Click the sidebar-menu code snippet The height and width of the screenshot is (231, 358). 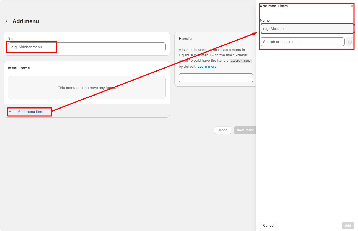pyautogui.click(x=240, y=61)
